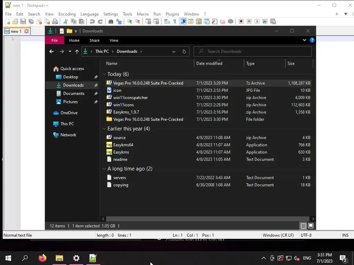Save the document using the floppy disk icon
Viewport: 354px width, 265px height.
pos(23,21)
